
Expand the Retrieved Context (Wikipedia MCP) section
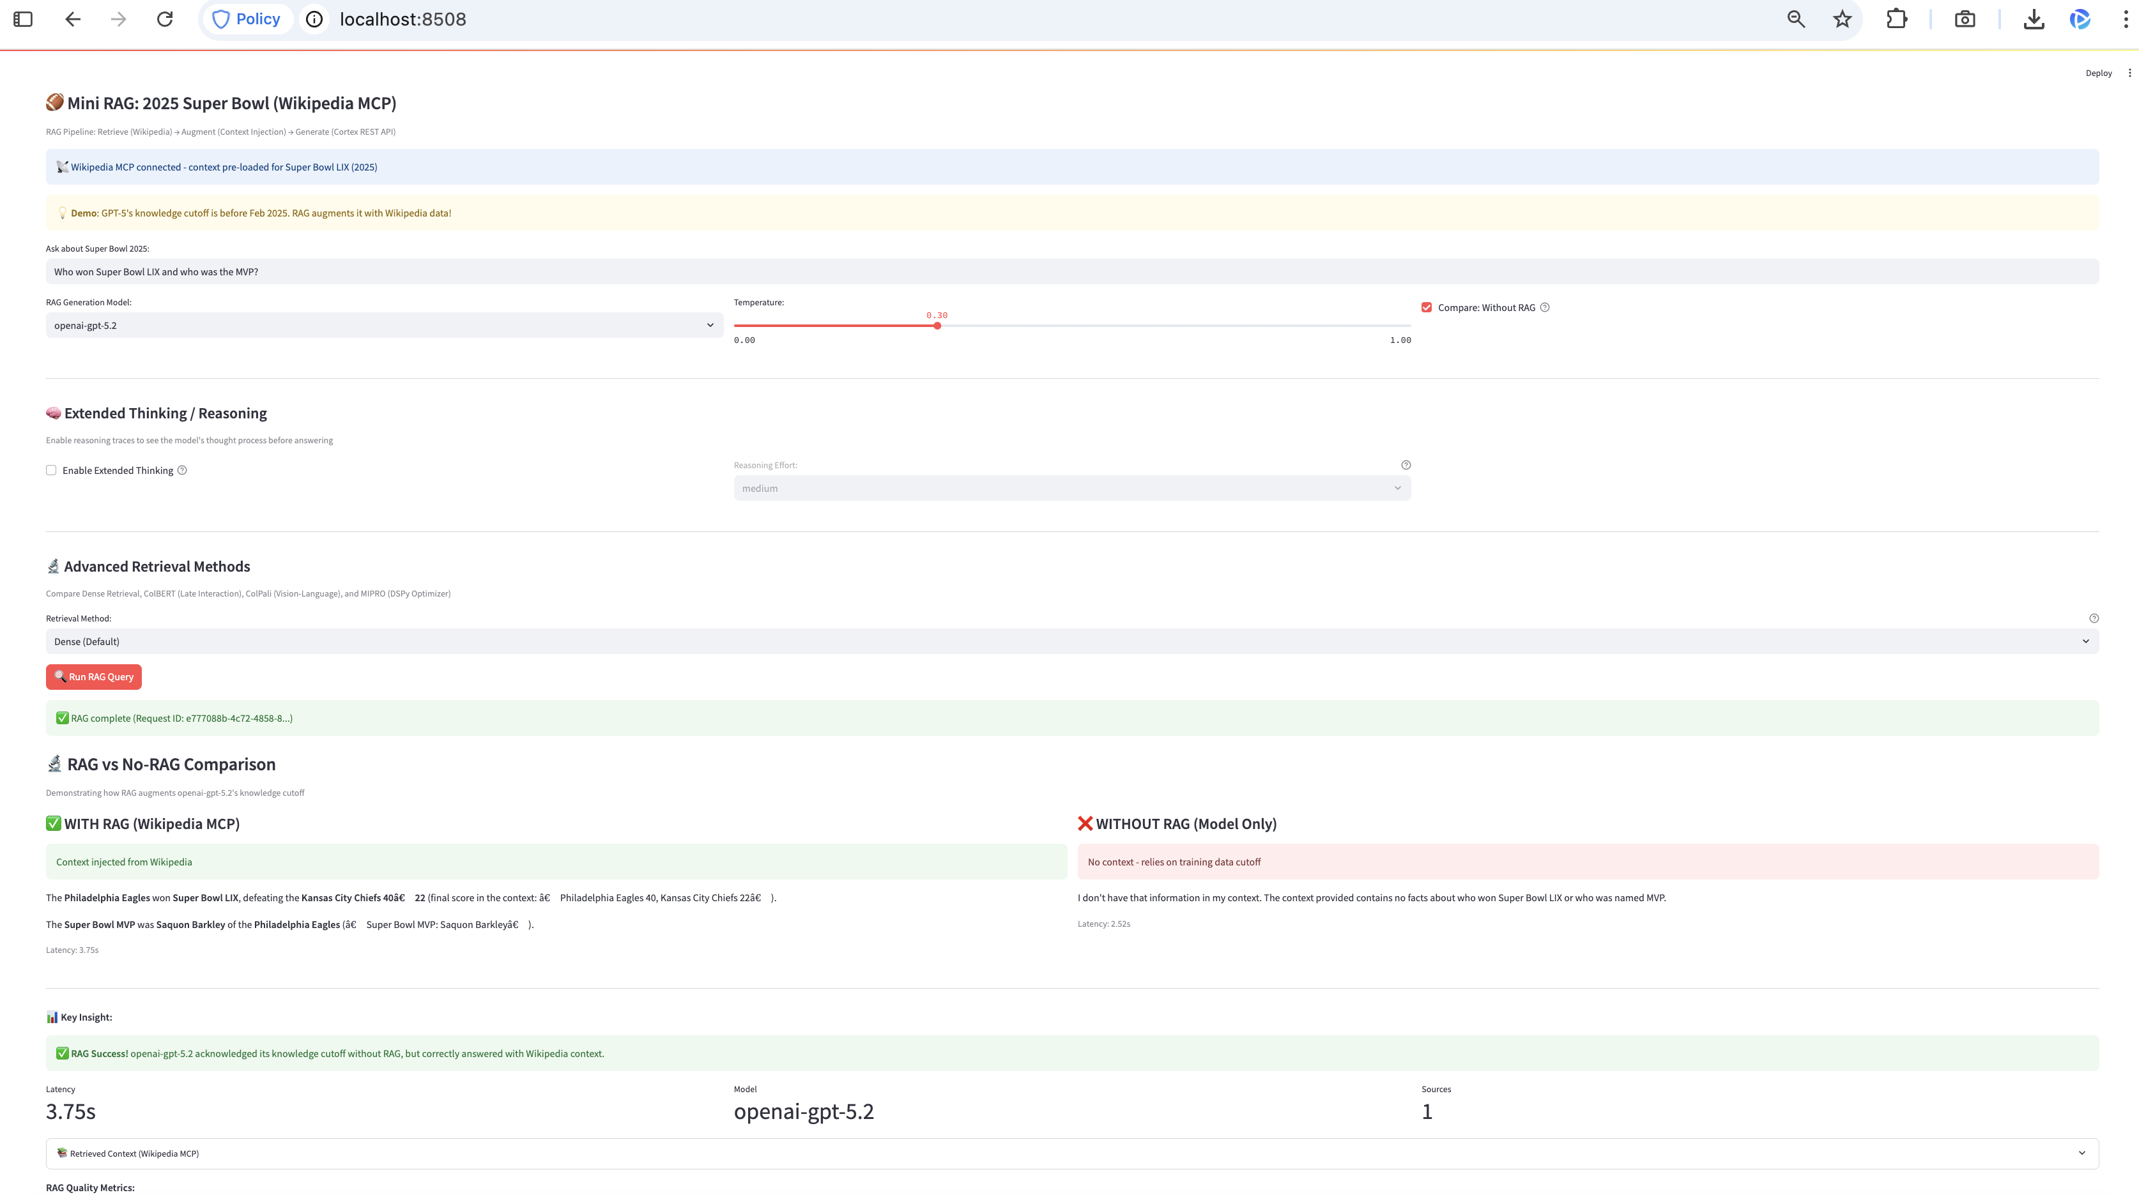(x=1071, y=1153)
